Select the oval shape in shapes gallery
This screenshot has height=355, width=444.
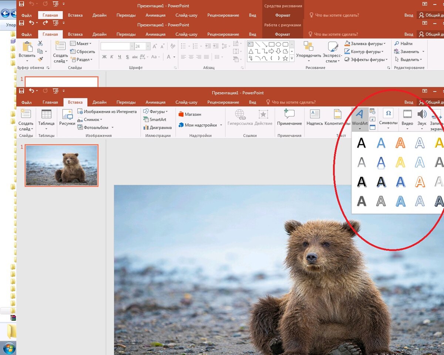click(x=278, y=44)
